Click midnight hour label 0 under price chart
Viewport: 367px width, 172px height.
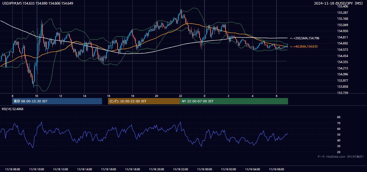tap(204, 96)
